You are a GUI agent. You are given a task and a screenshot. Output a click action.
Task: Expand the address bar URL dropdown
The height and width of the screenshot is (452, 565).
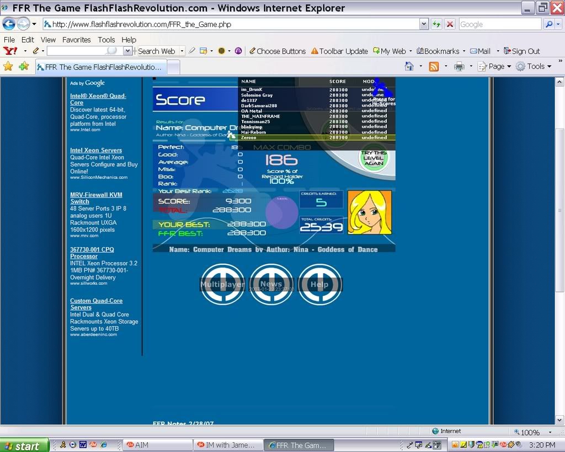(424, 24)
